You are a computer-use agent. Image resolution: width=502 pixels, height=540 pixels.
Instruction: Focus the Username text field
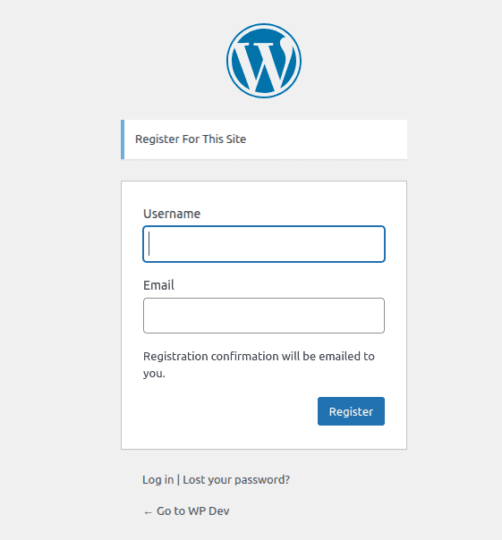[x=264, y=244]
